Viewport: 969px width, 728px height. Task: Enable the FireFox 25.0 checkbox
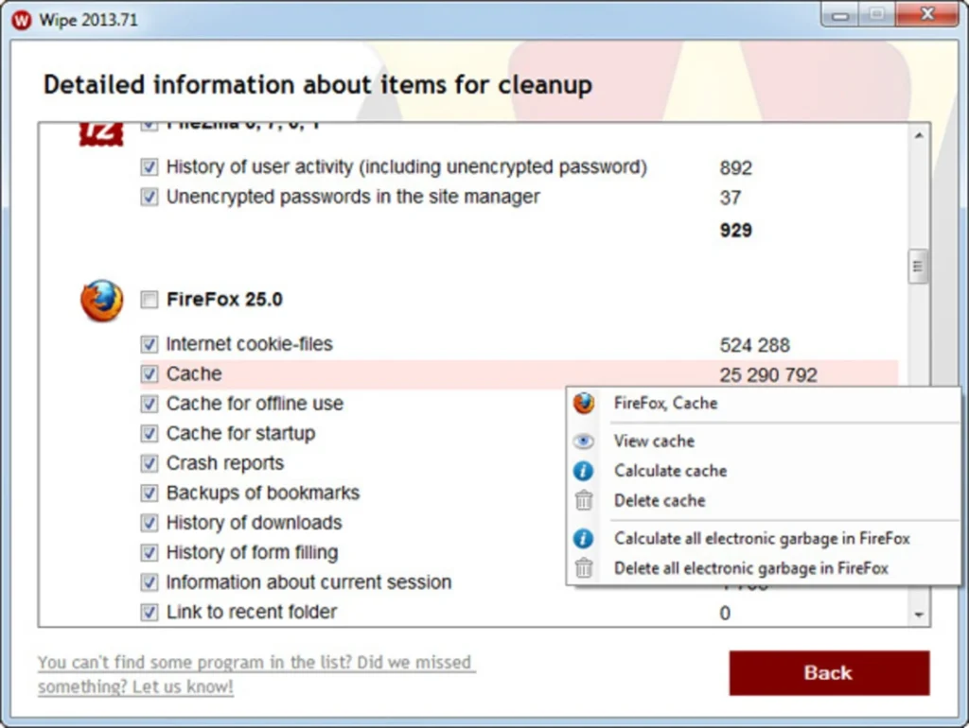[149, 300]
